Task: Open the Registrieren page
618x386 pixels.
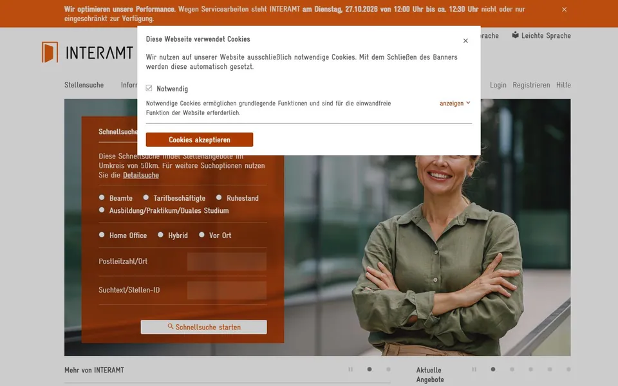Action: (531, 85)
